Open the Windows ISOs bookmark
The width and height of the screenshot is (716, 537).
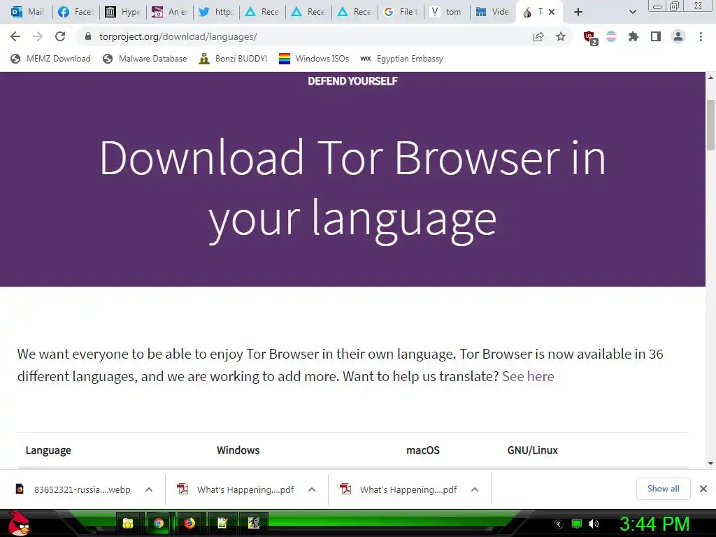click(x=314, y=59)
